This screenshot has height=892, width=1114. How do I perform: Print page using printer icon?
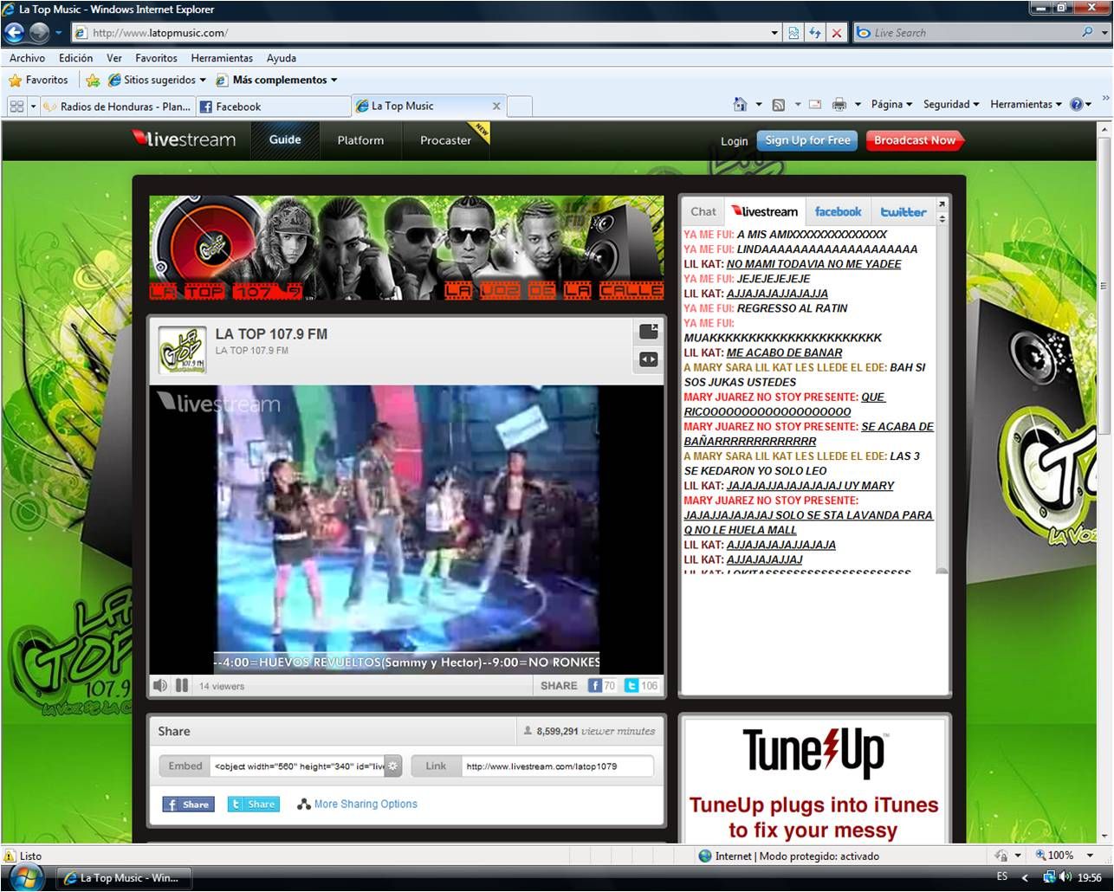pos(839,105)
